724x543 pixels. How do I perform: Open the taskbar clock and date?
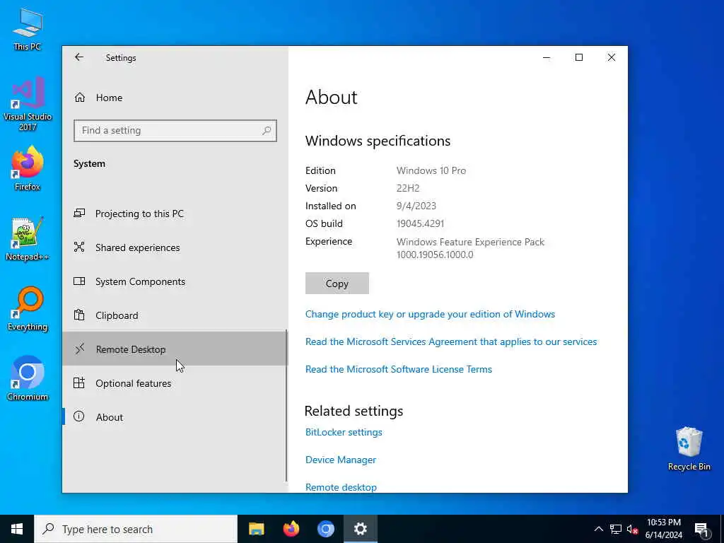tap(663, 529)
